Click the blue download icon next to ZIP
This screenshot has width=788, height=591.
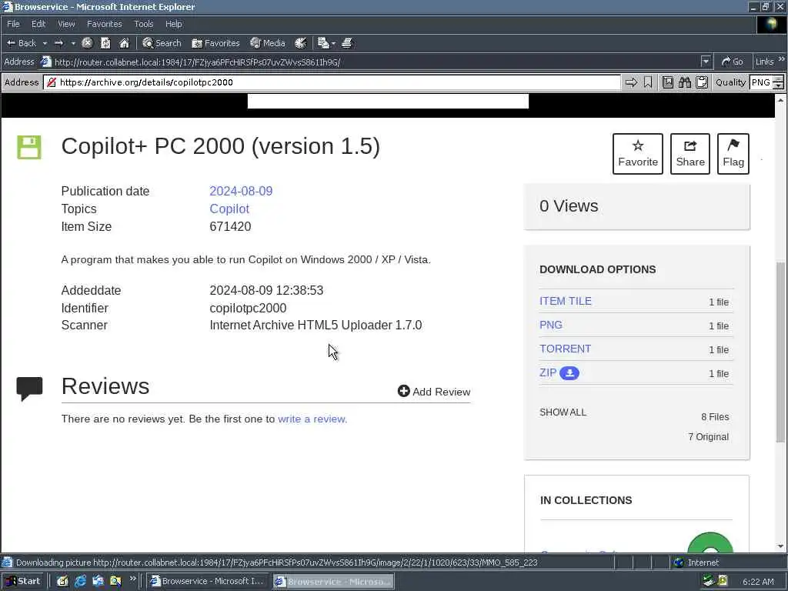pos(569,373)
